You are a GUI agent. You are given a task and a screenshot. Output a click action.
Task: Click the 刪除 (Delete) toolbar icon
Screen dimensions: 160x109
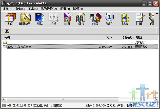[x=67, y=19]
